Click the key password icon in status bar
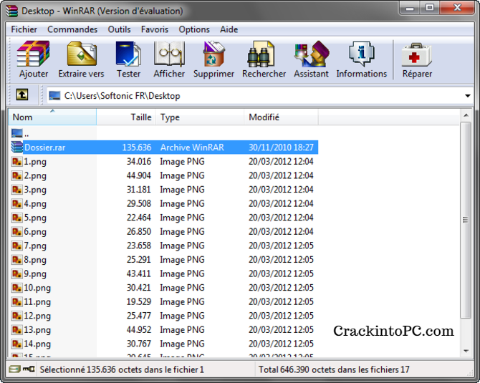Image resolution: width=480 pixels, height=383 pixels. pyautogui.click(x=29, y=369)
